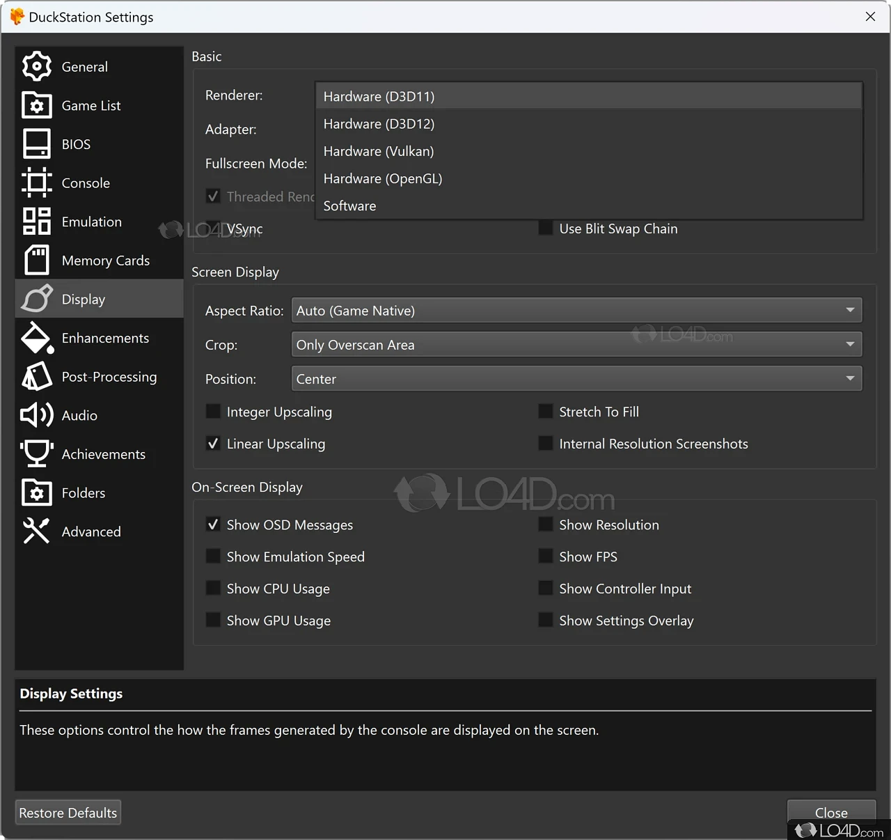This screenshot has width=891, height=840.
Task: Disable Linear Upscaling checkbox
Action: [x=214, y=444]
